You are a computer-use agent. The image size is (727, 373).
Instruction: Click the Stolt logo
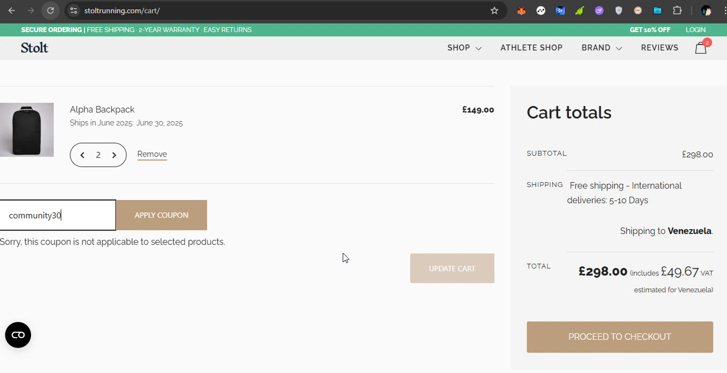[34, 47]
